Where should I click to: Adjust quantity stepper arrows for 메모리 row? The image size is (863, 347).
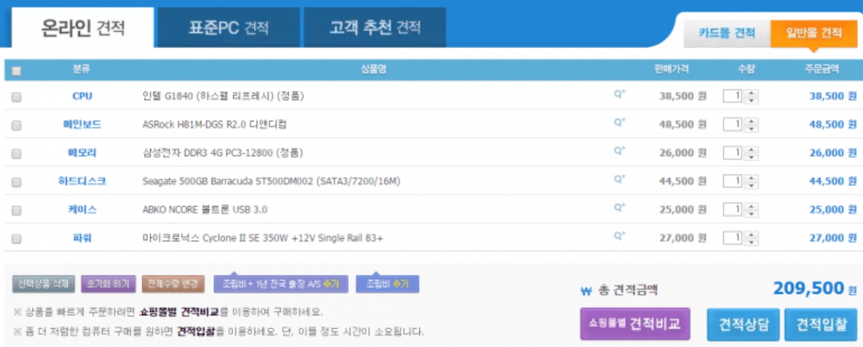coord(751,152)
